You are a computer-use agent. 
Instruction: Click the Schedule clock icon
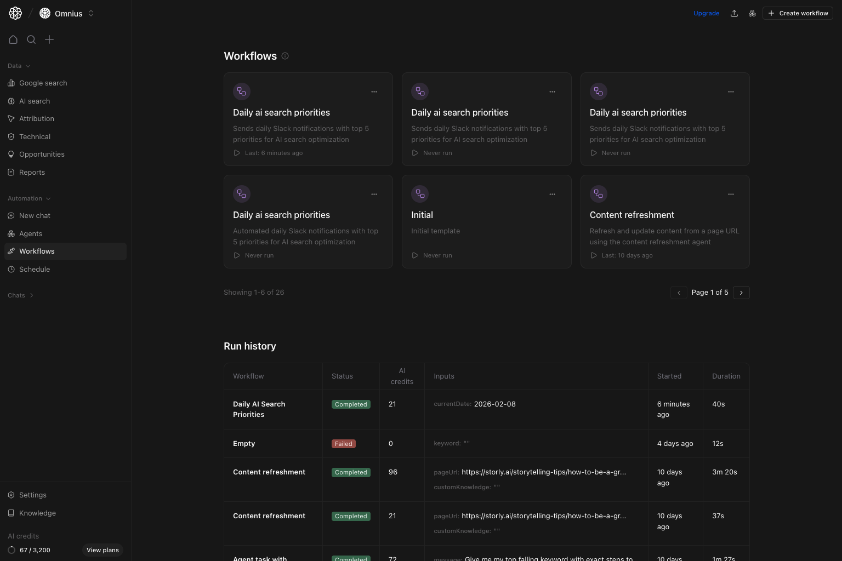12,269
